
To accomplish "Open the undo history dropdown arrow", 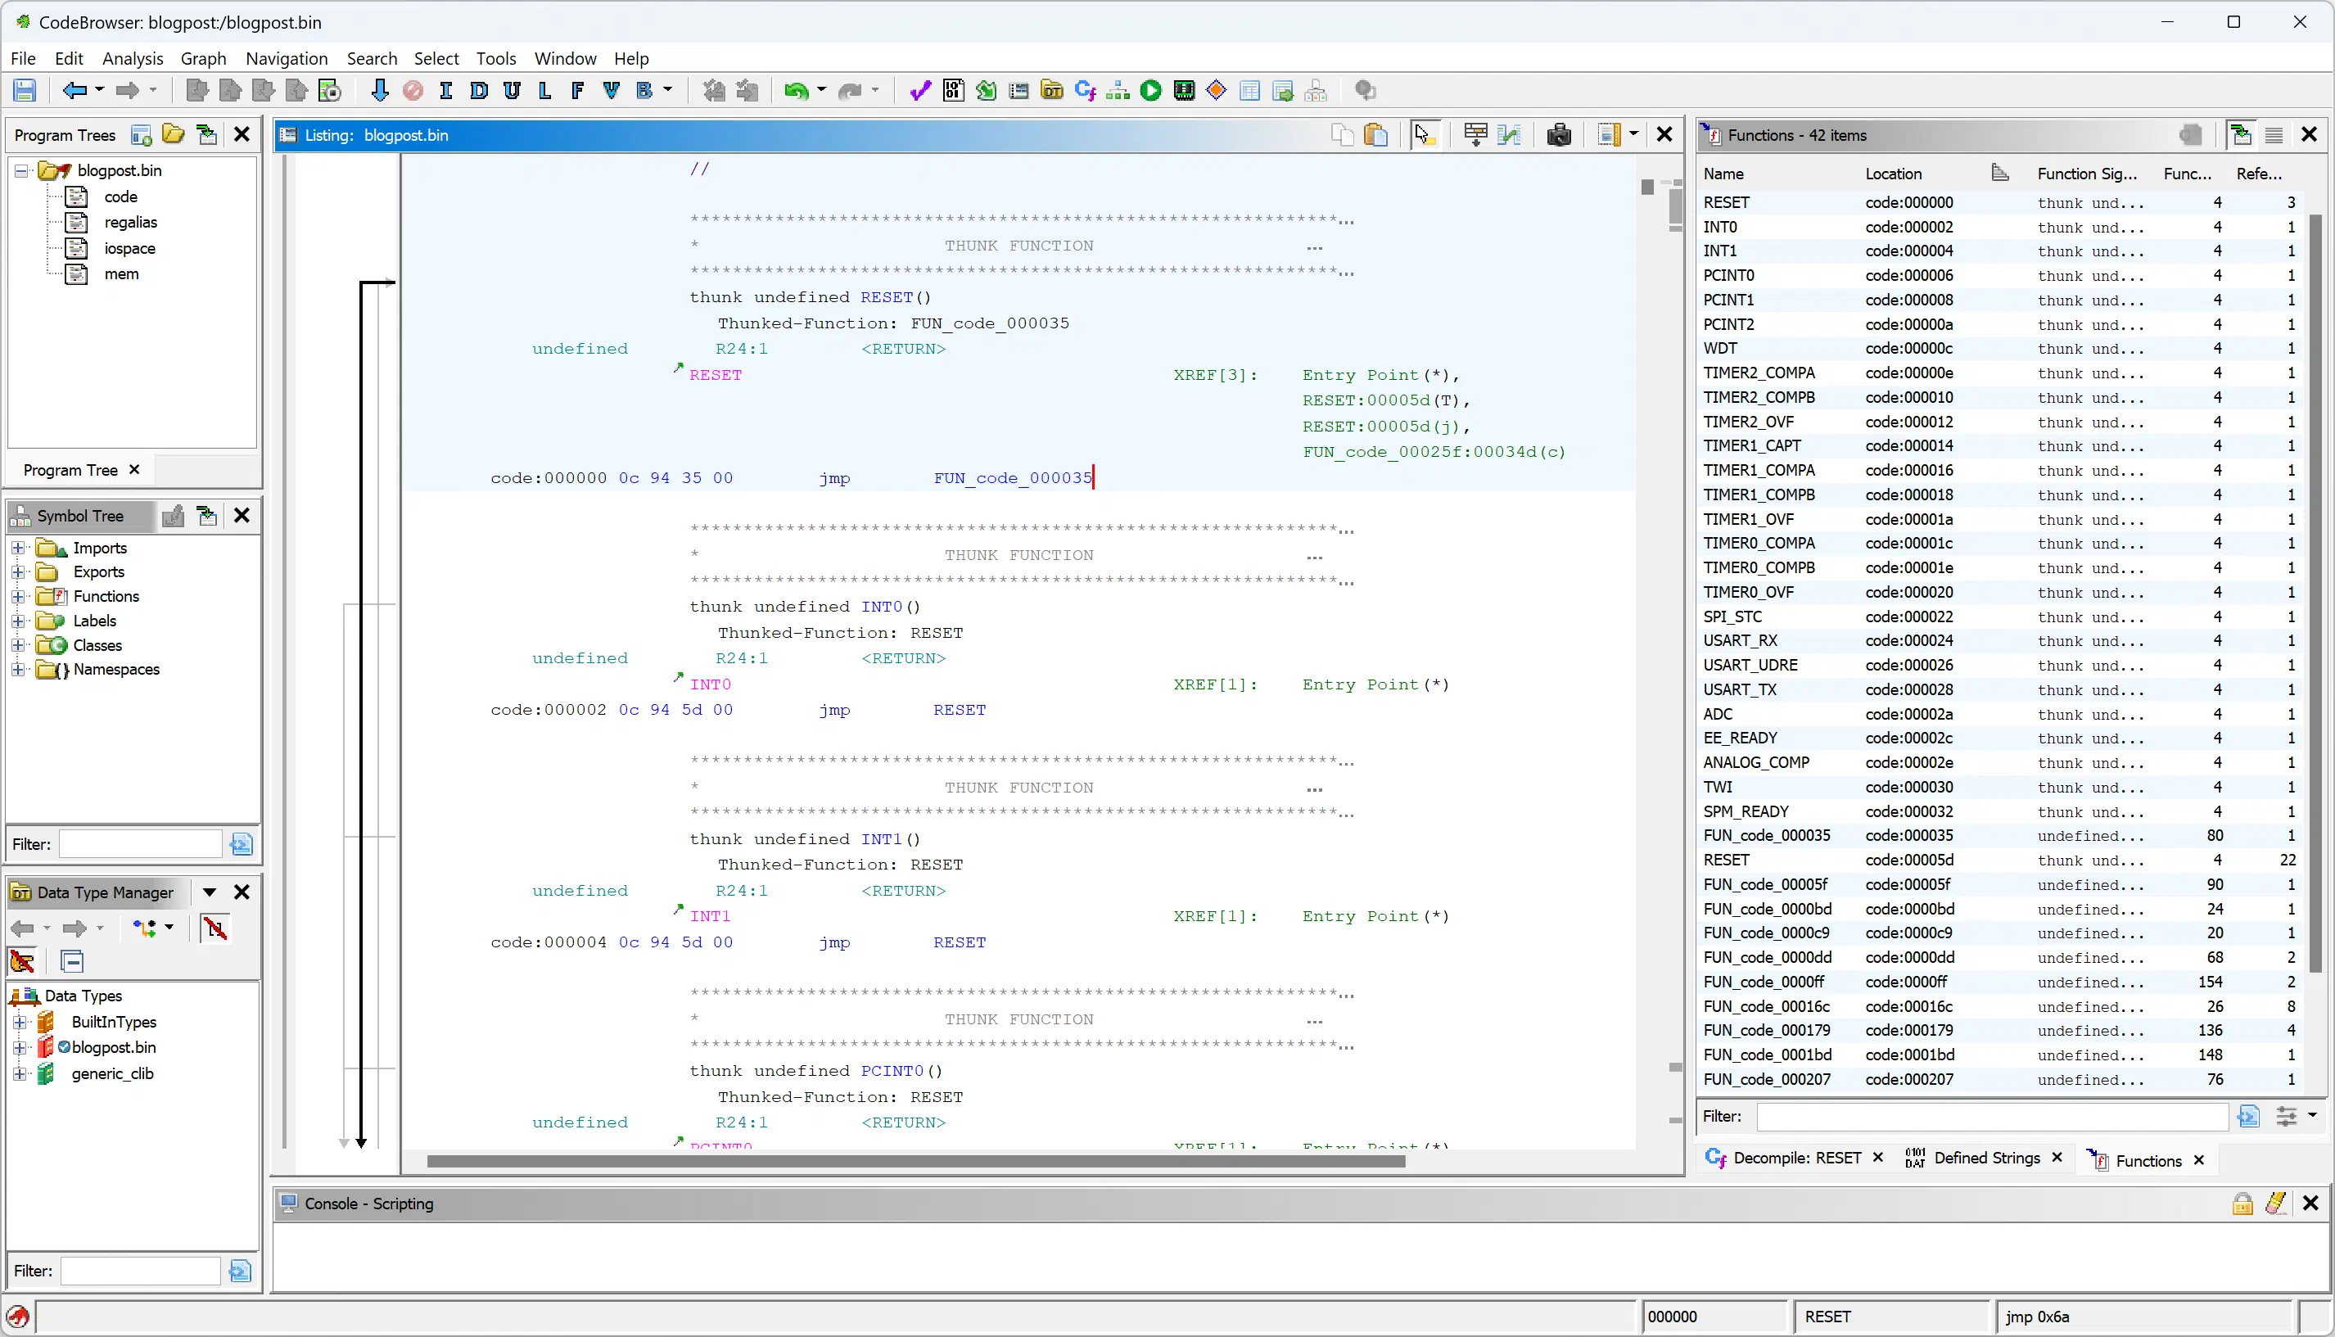I will [821, 90].
